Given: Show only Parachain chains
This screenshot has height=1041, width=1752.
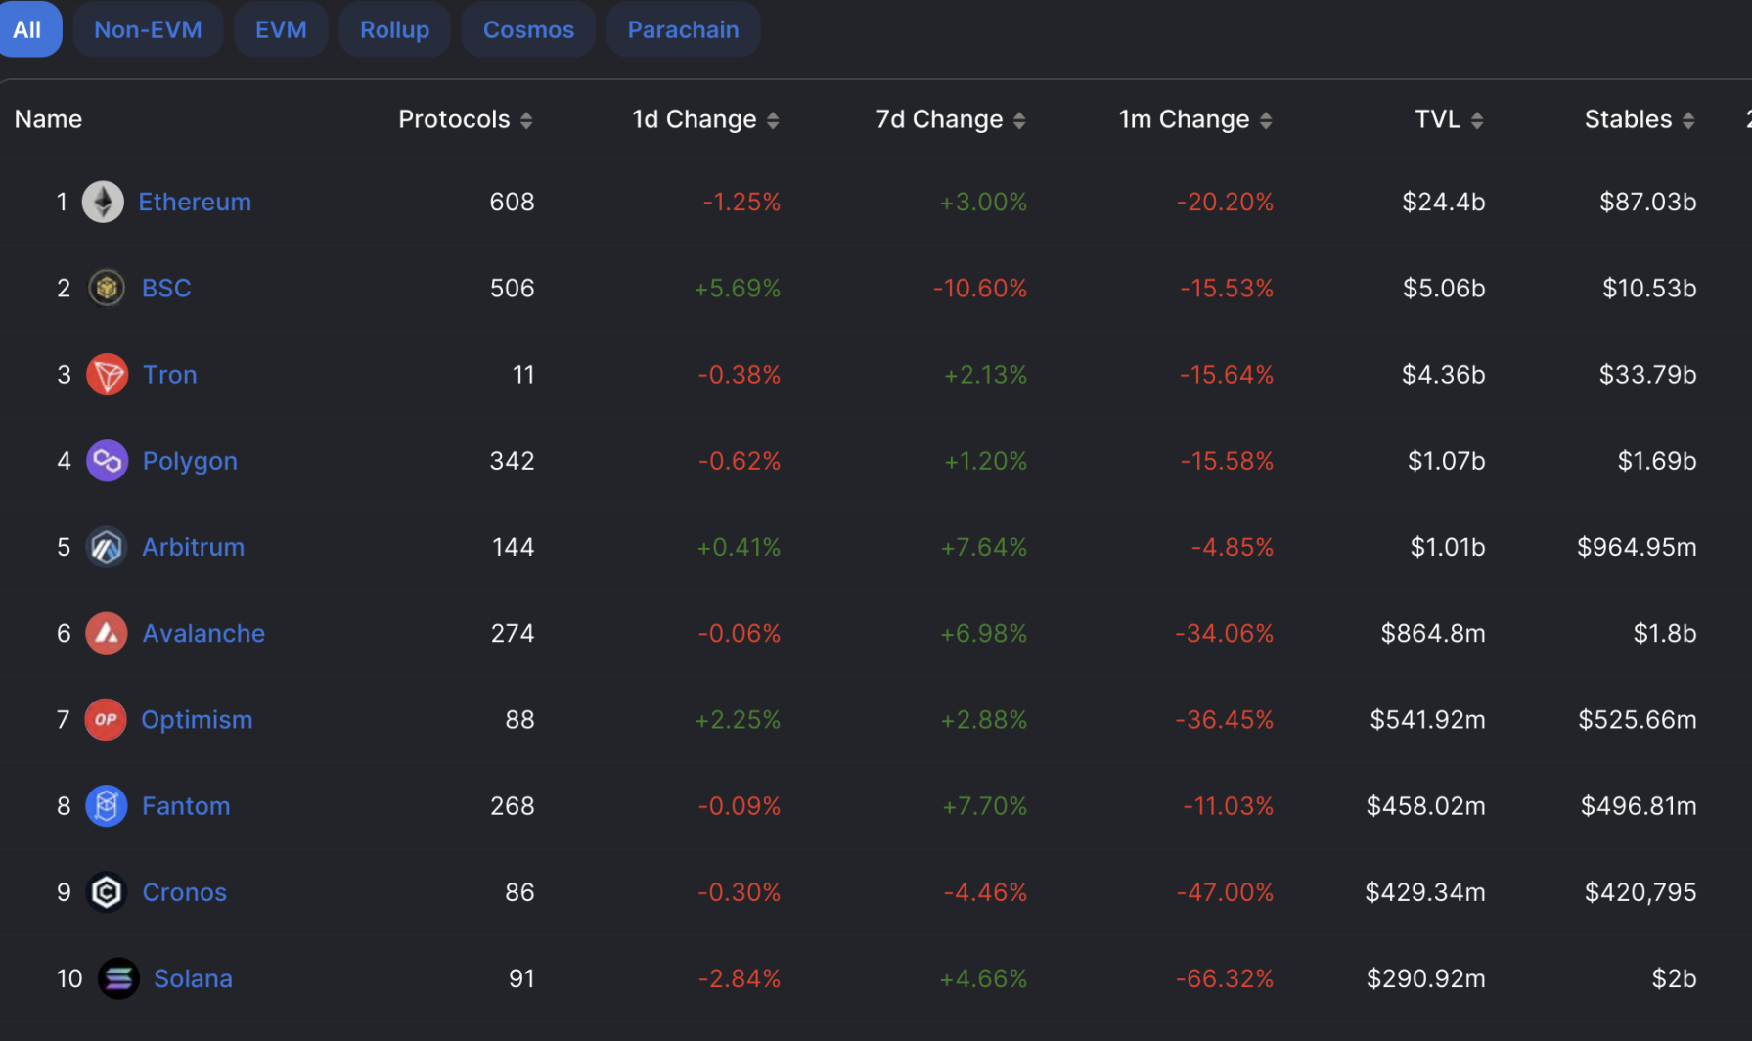Looking at the screenshot, I should tap(683, 29).
